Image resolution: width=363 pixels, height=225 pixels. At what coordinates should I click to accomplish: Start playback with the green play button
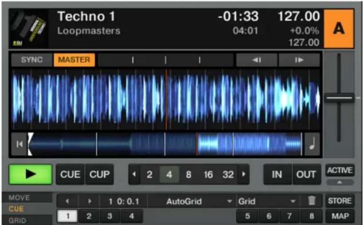(31, 174)
